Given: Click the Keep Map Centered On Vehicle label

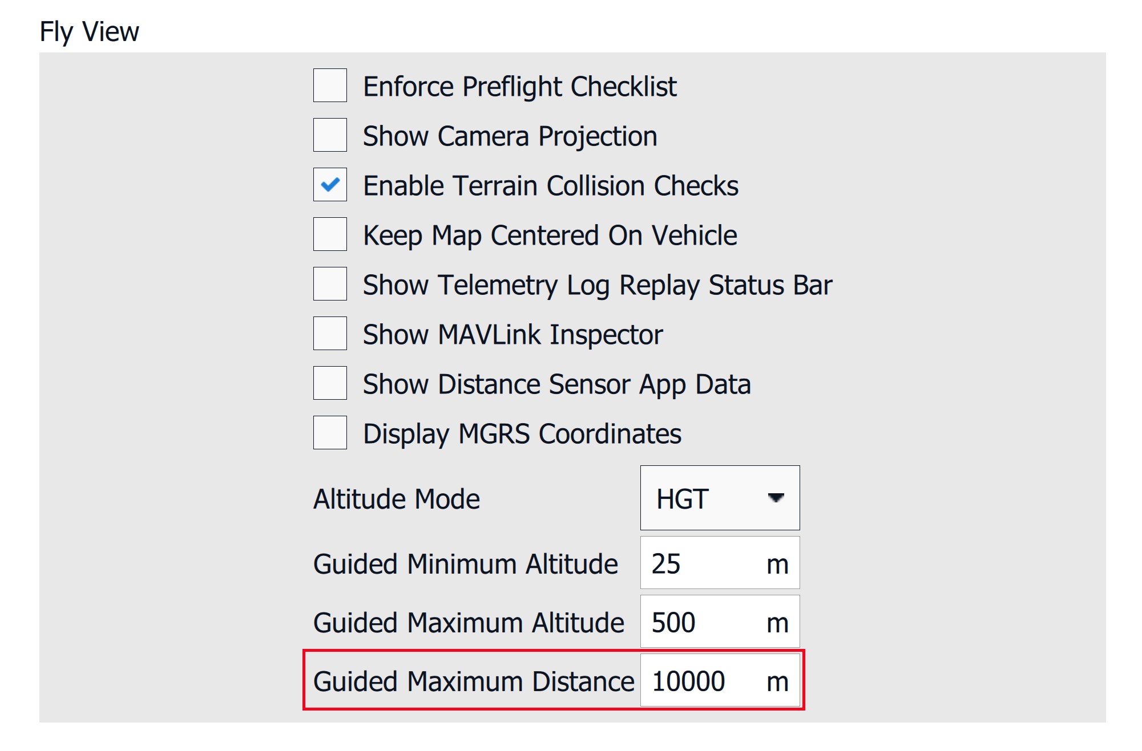Looking at the screenshot, I should 550,236.
